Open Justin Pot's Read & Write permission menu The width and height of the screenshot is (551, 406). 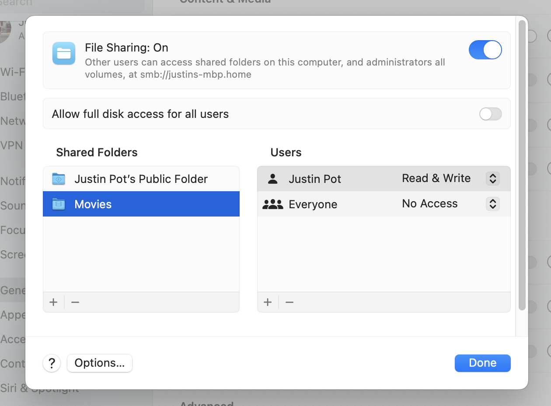pyautogui.click(x=492, y=179)
